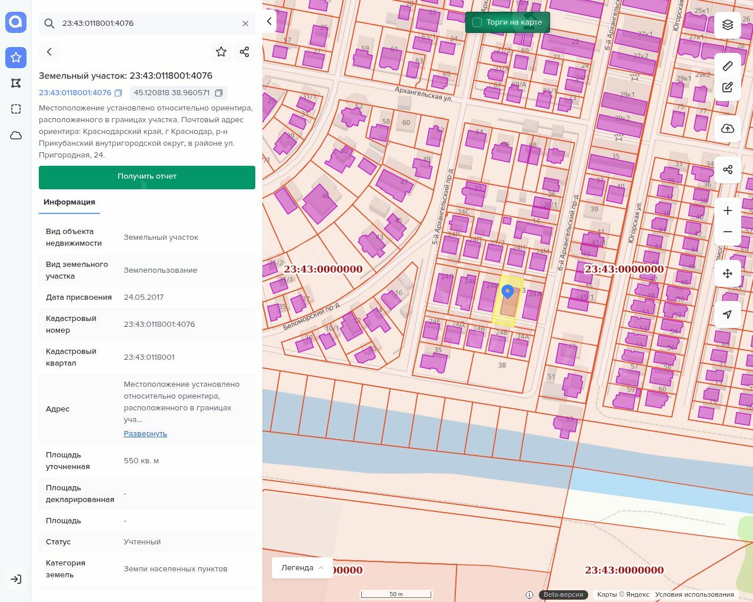Add parcel to favorites with star icon
This screenshot has height=602, width=753.
221,52
